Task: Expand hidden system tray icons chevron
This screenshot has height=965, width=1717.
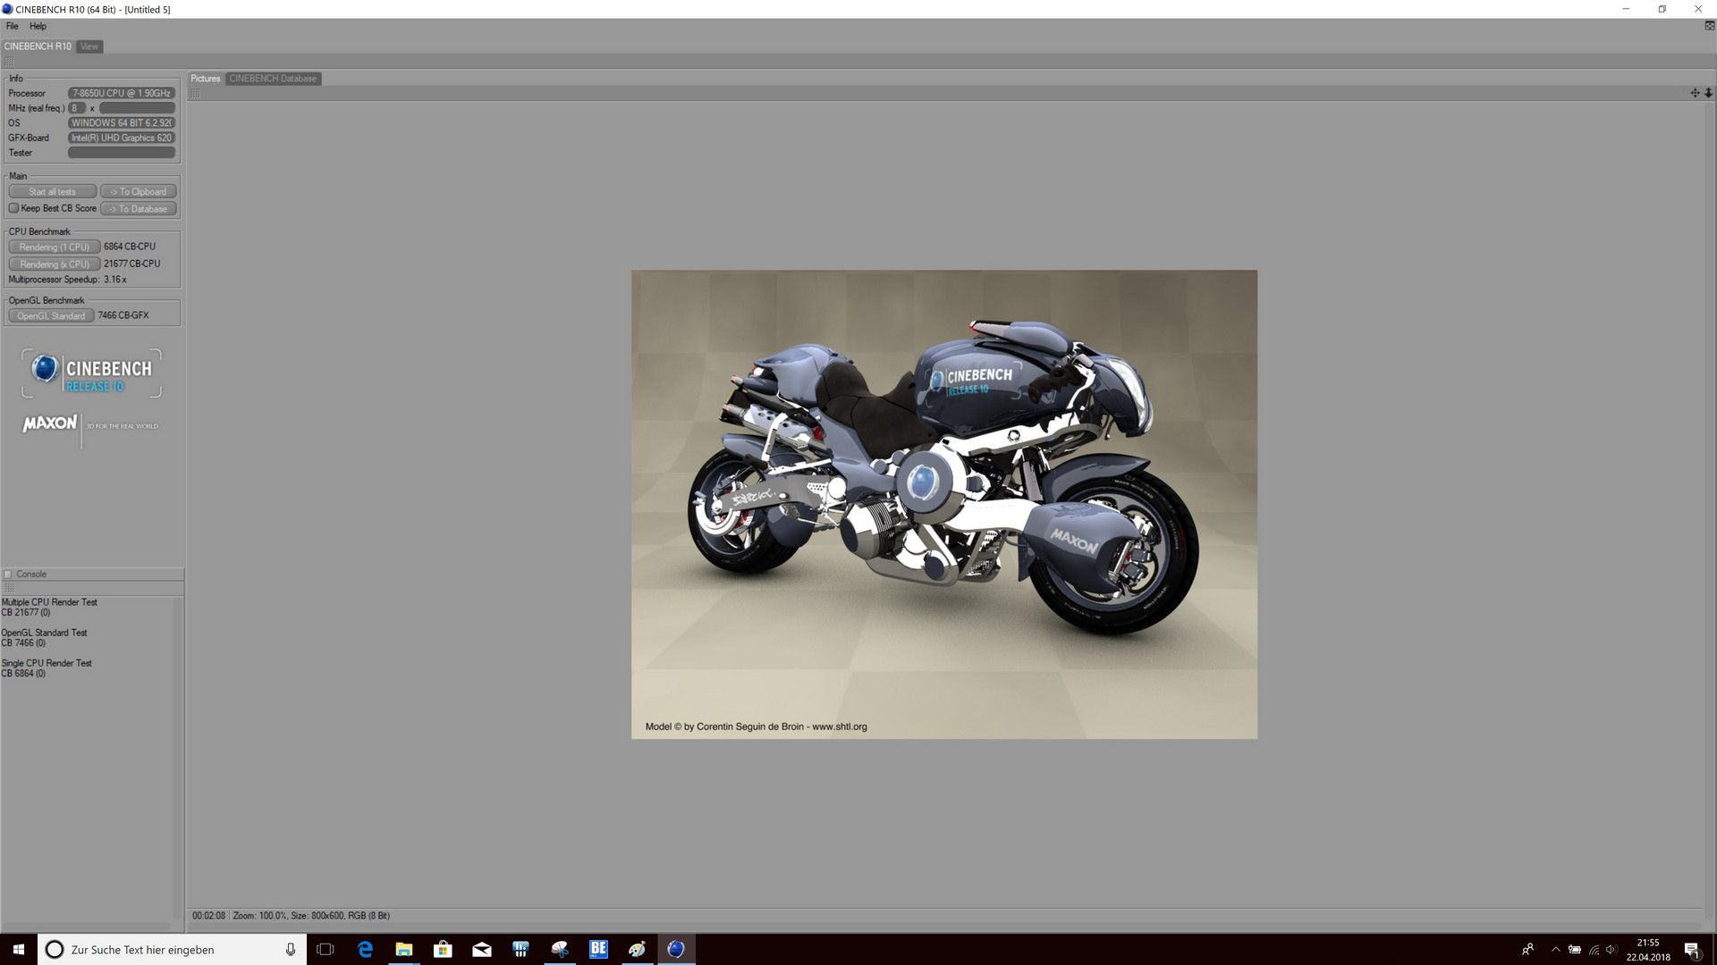Action: 1555,950
